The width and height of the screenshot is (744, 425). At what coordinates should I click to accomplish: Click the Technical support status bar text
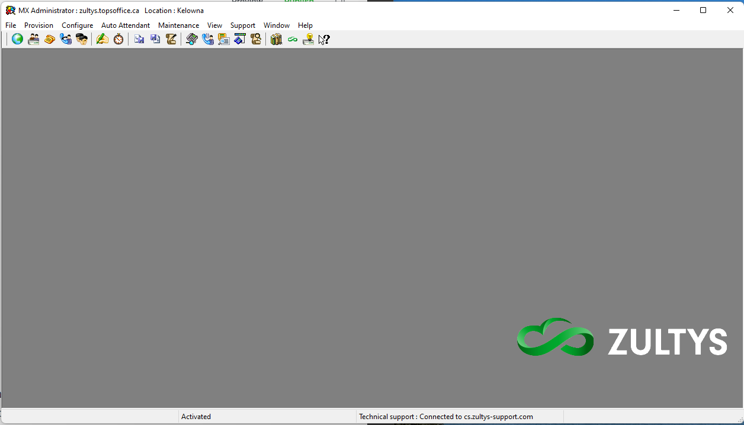coord(445,417)
